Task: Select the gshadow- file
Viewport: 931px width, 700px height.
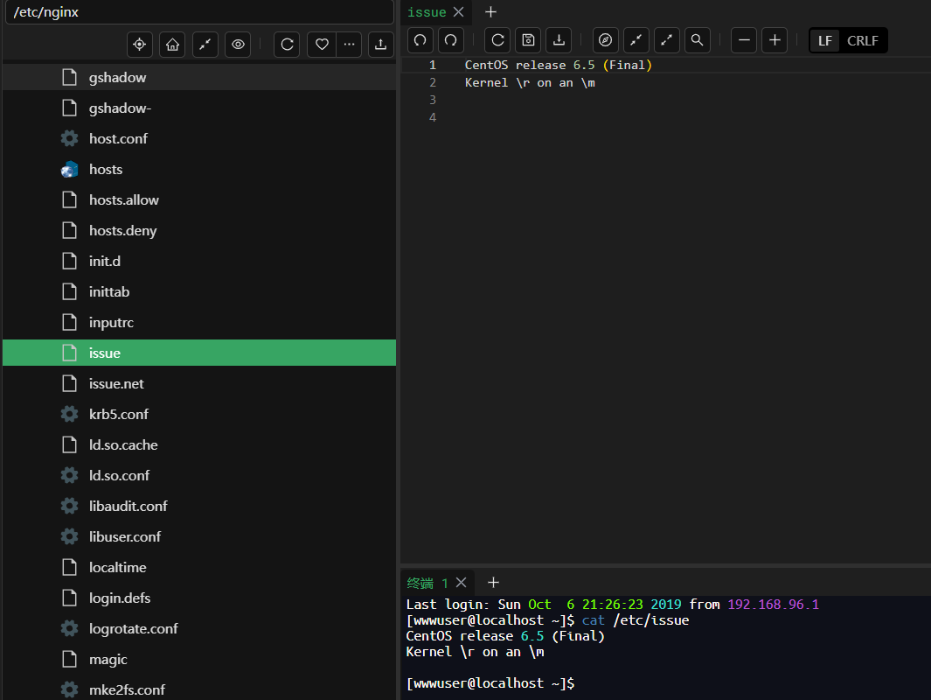Action: point(199,108)
